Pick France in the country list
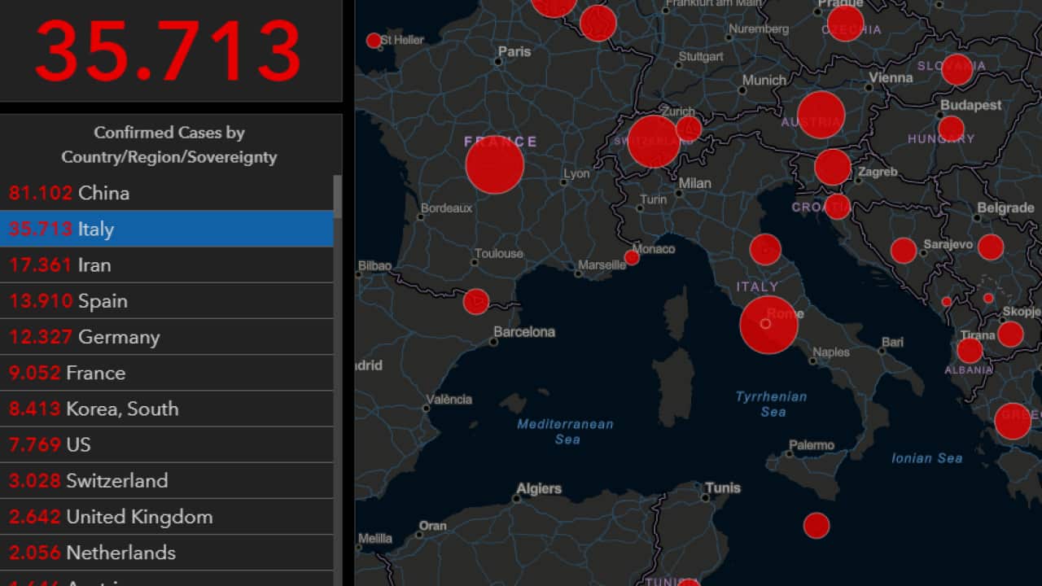Image resolution: width=1042 pixels, height=586 pixels. click(x=166, y=373)
